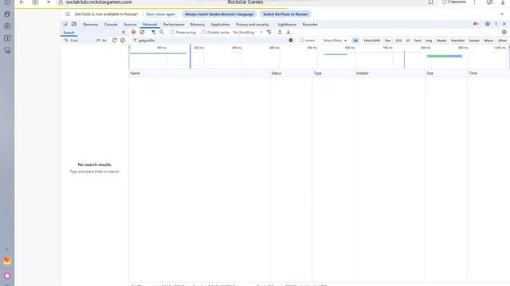Open the No throttling dropdown

point(248,33)
